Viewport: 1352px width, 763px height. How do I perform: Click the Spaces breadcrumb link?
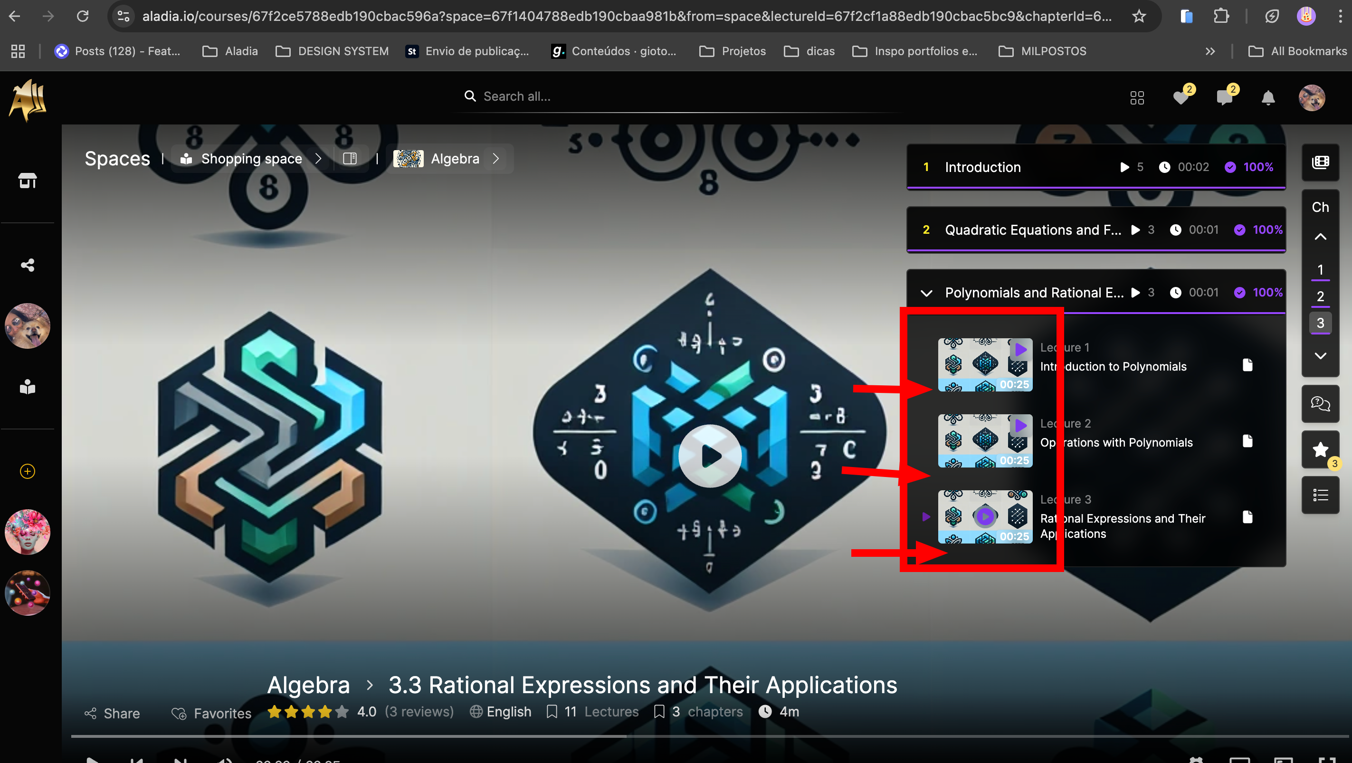coord(117,159)
